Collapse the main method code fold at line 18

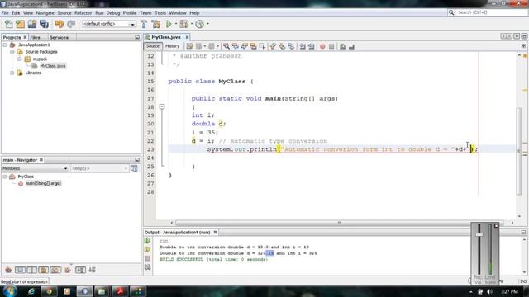162,106
